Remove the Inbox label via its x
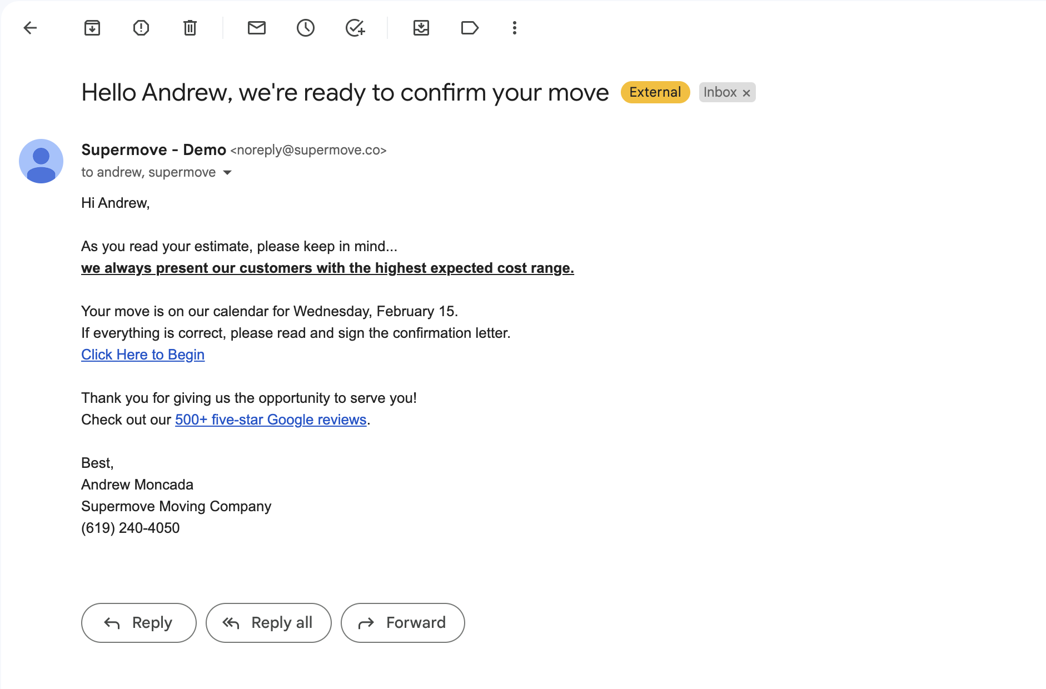Image resolution: width=1046 pixels, height=689 pixels. coord(746,93)
